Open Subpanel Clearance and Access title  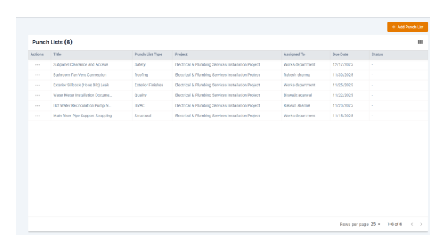[x=81, y=65]
